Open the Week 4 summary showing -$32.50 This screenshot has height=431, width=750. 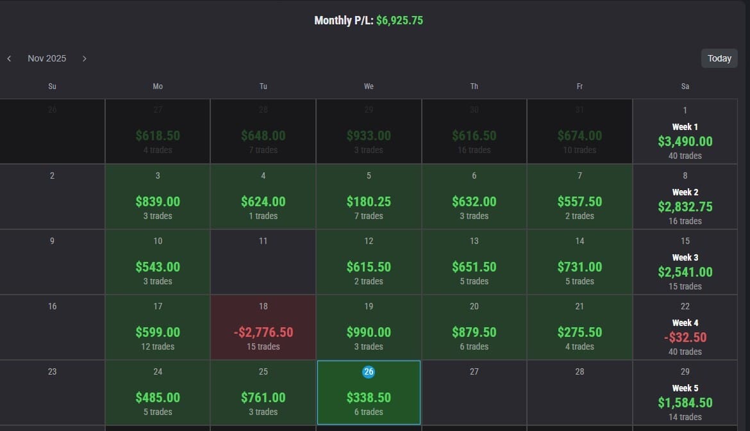[685, 328]
